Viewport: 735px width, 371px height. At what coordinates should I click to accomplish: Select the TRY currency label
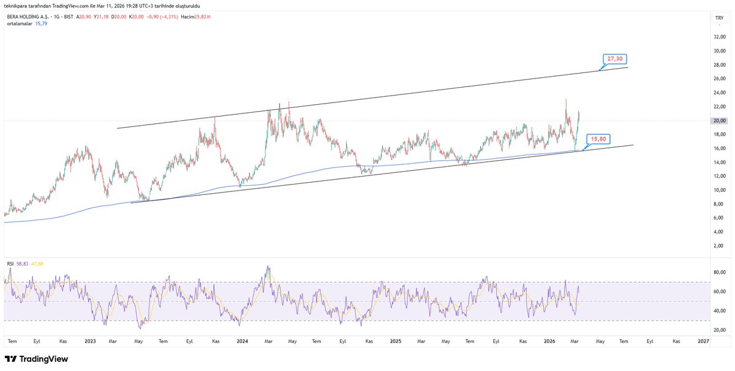[719, 18]
